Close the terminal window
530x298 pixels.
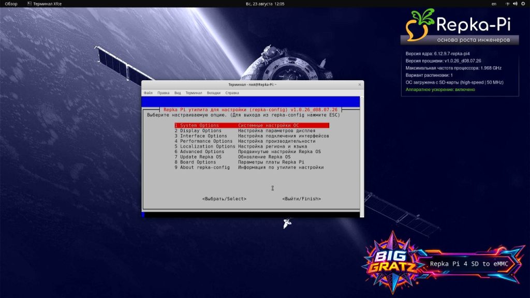click(x=360, y=84)
